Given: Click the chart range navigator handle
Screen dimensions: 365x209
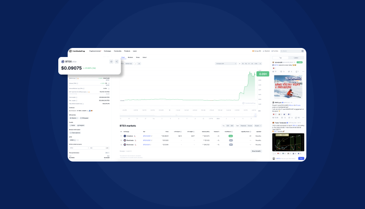Looking at the screenshot, I should pyautogui.click(x=255, y=115).
